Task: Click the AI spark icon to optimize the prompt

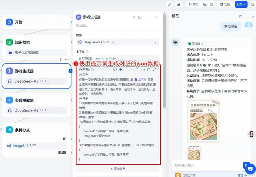Action: tap(120, 69)
